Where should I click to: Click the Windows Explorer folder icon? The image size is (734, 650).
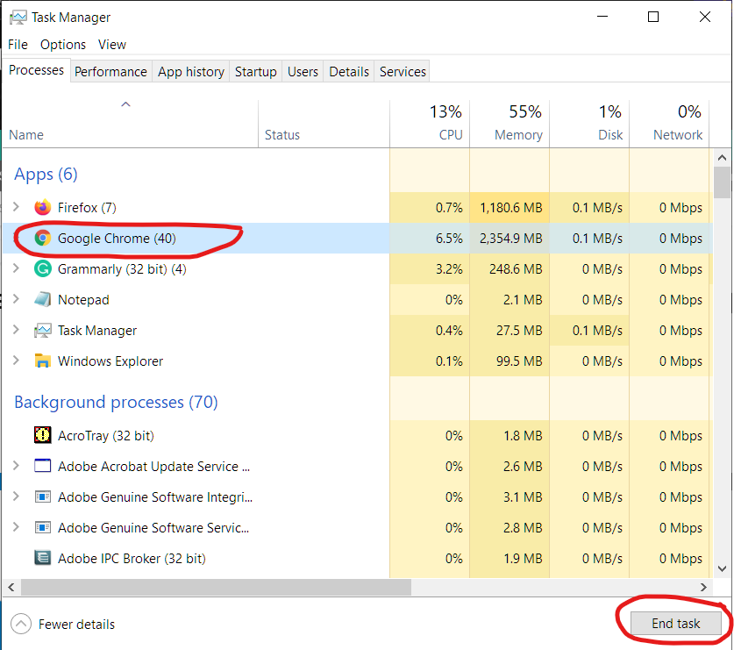tap(43, 361)
